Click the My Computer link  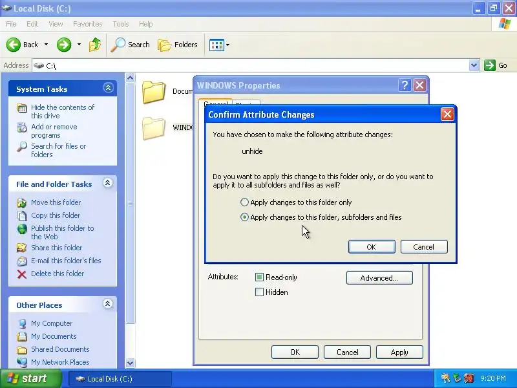52,324
